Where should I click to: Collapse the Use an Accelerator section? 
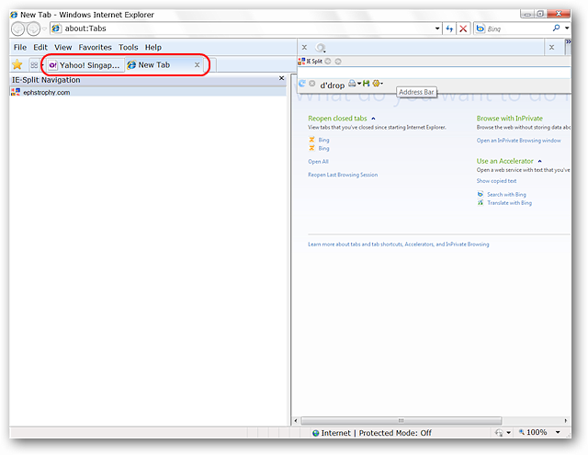click(x=539, y=161)
